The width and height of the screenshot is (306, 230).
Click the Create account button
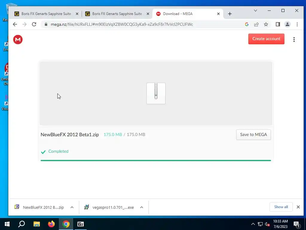[x=266, y=39]
